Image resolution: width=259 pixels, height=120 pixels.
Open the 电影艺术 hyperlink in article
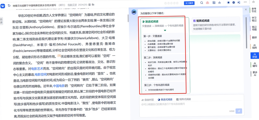tap(37, 69)
